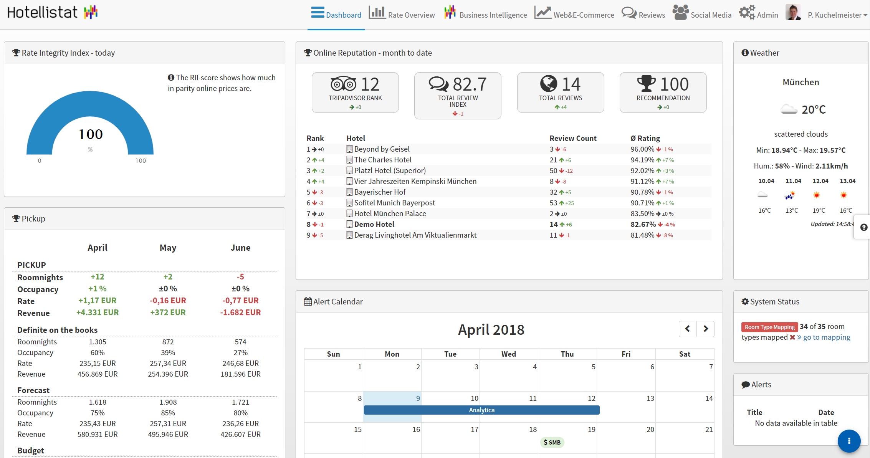The height and width of the screenshot is (458, 870).
Task: Open the Rate Overview tab
Action: pyautogui.click(x=402, y=14)
